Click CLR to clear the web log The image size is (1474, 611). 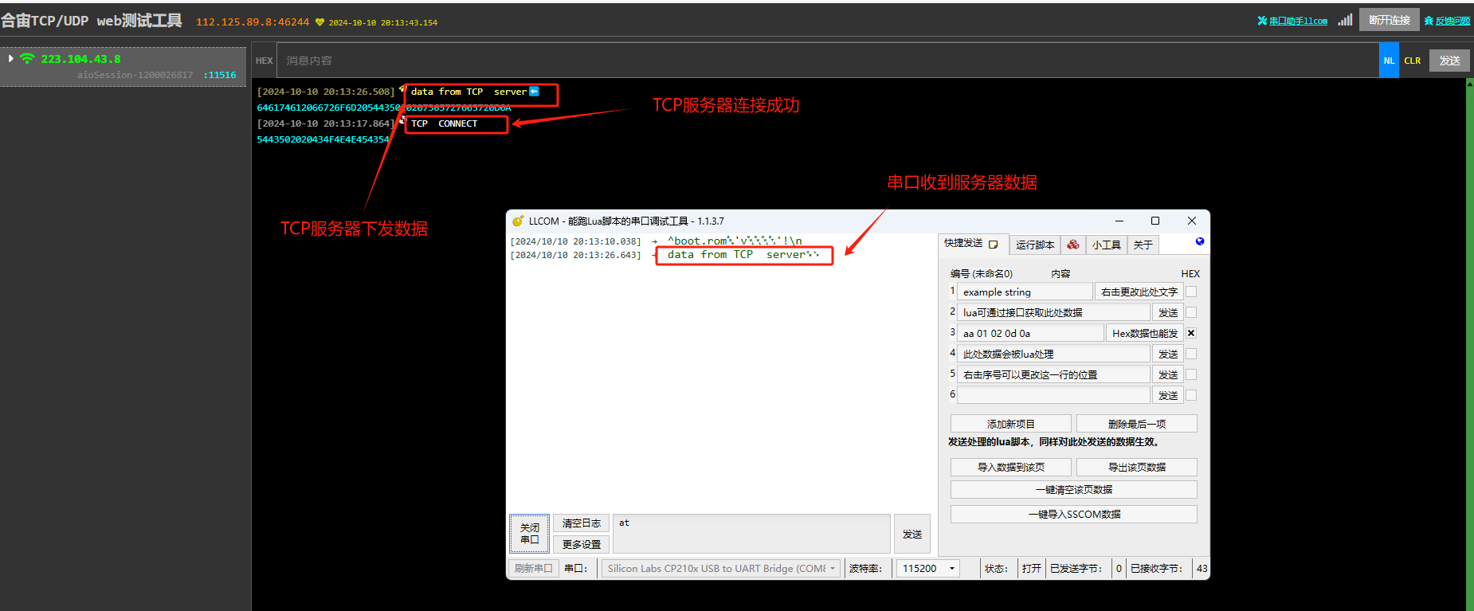tap(1413, 61)
